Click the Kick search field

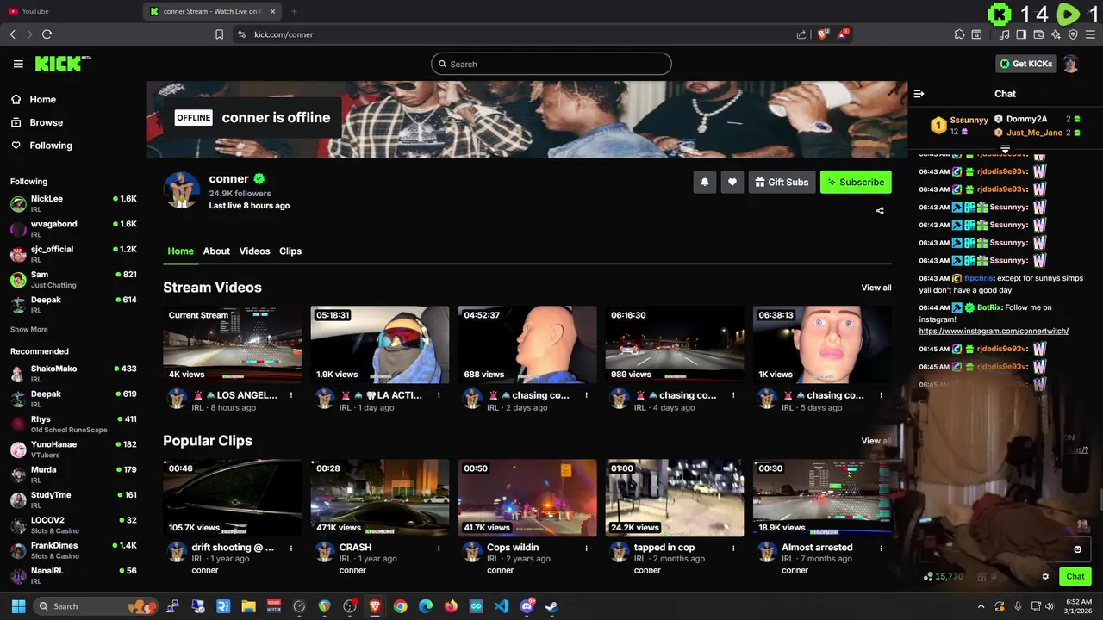pyautogui.click(x=551, y=64)
